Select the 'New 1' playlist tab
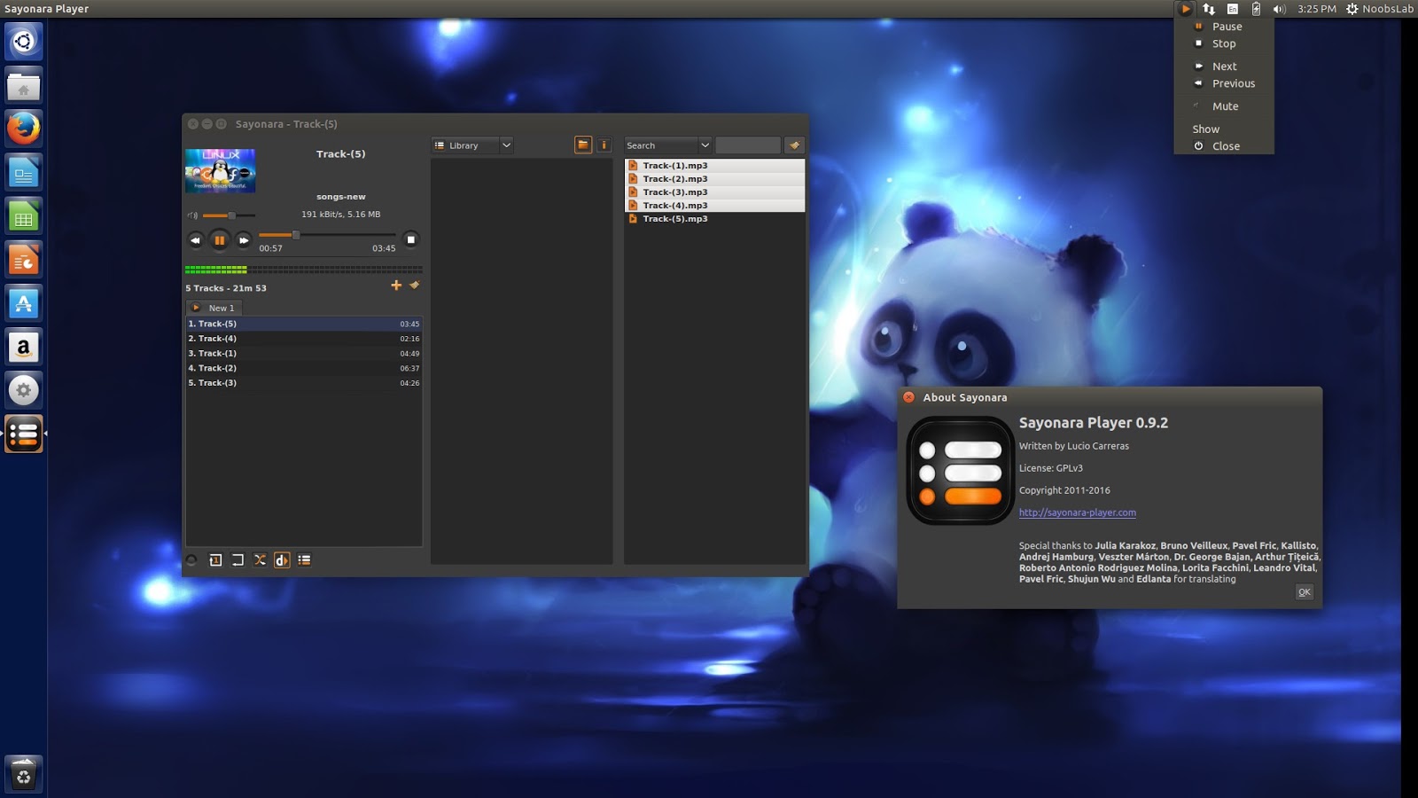The image size is (1418, 798). point(214,308)
